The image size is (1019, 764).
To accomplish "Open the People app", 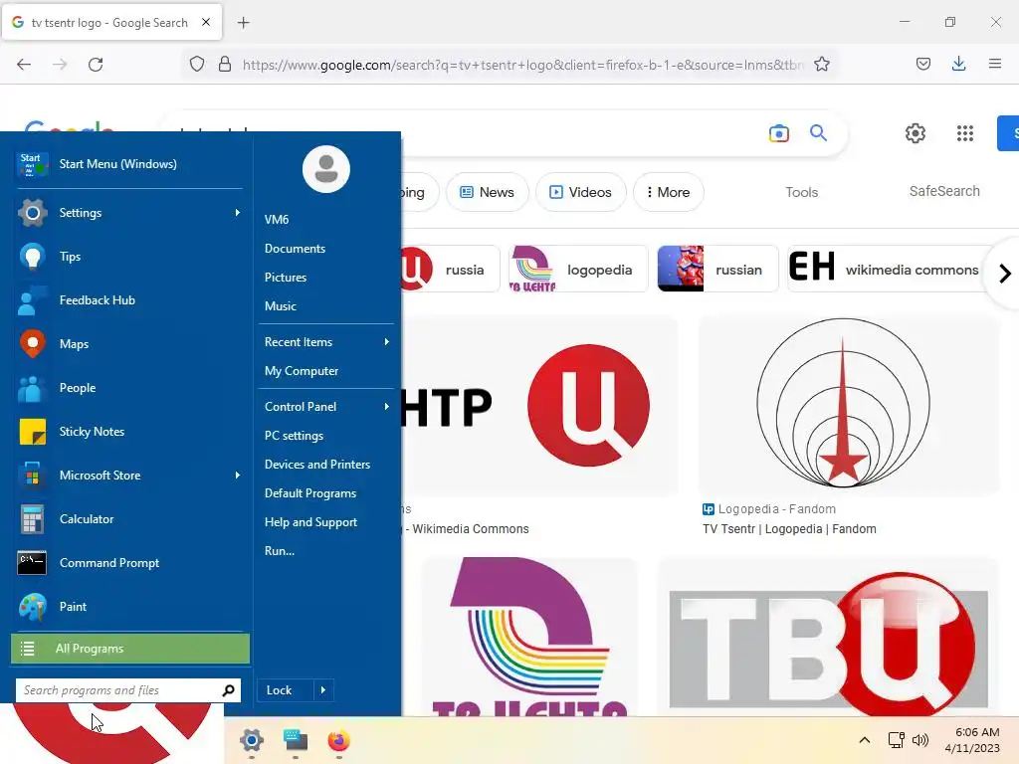I will pyautogui.click(x=33, y=388).
